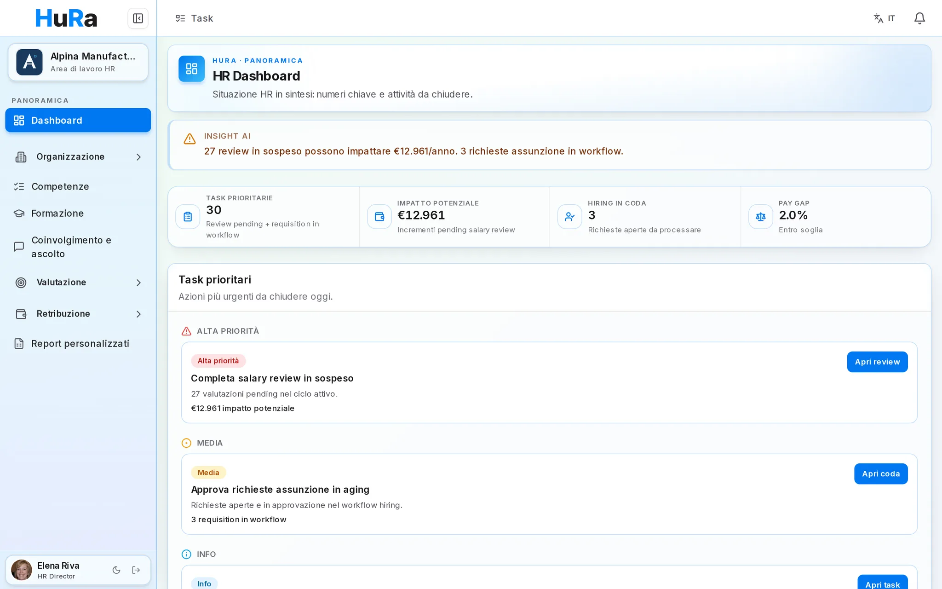
Task: Click the Retribuzione wallet icon
Action: point(21,314)
